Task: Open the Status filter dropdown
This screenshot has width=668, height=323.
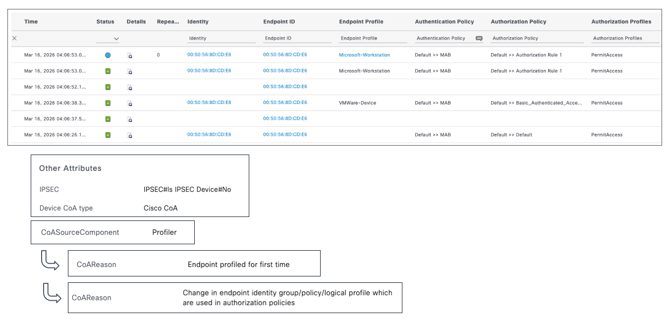Action: point(108,39)
